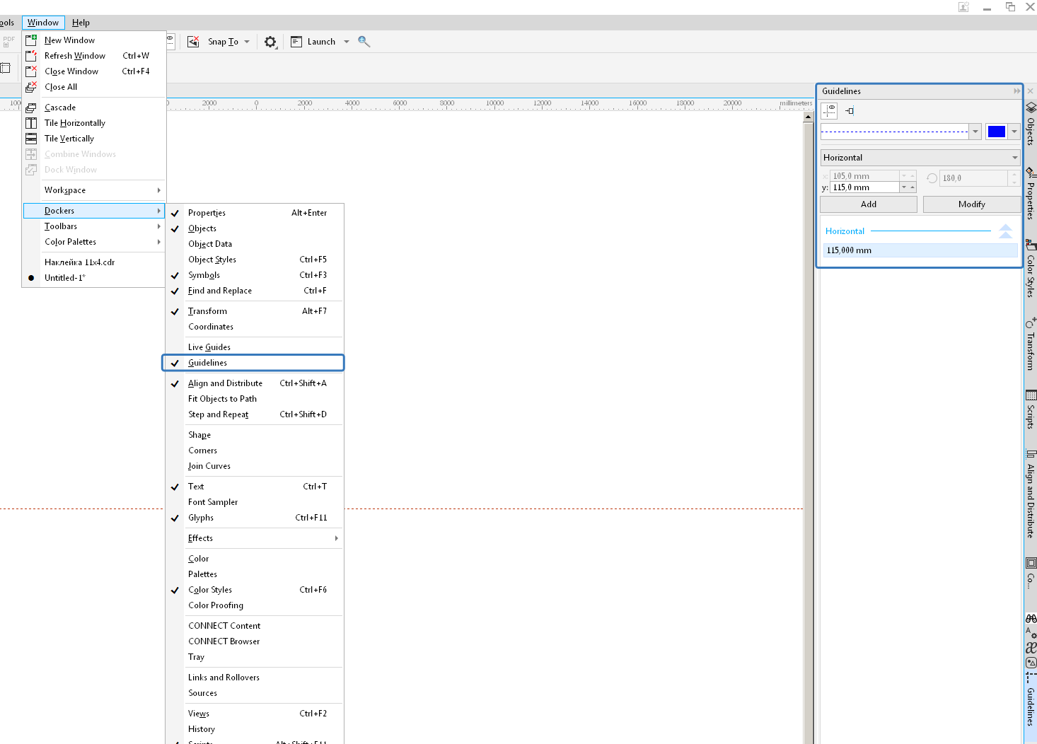
Task: Open the guideline line style dropdown
Action: (x=975, y=132)
